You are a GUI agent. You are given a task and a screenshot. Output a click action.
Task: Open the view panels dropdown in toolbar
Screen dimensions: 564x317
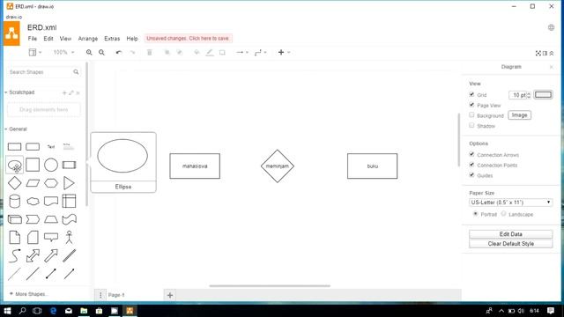coord(35,53)
